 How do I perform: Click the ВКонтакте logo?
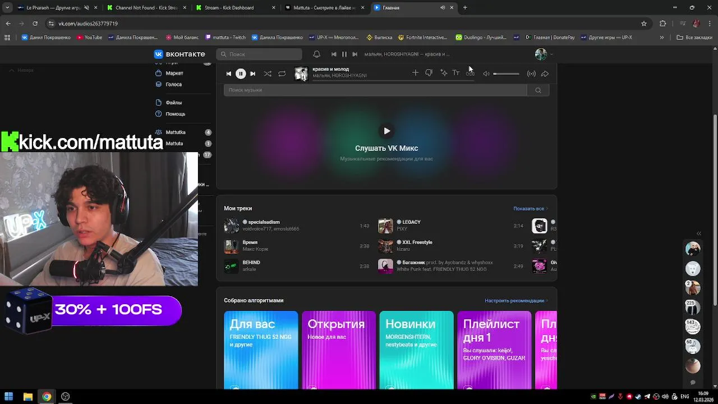180,54
